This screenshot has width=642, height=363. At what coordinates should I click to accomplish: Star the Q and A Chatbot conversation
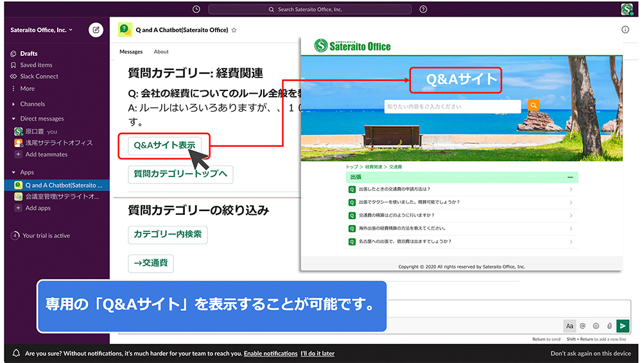point(234,30)
